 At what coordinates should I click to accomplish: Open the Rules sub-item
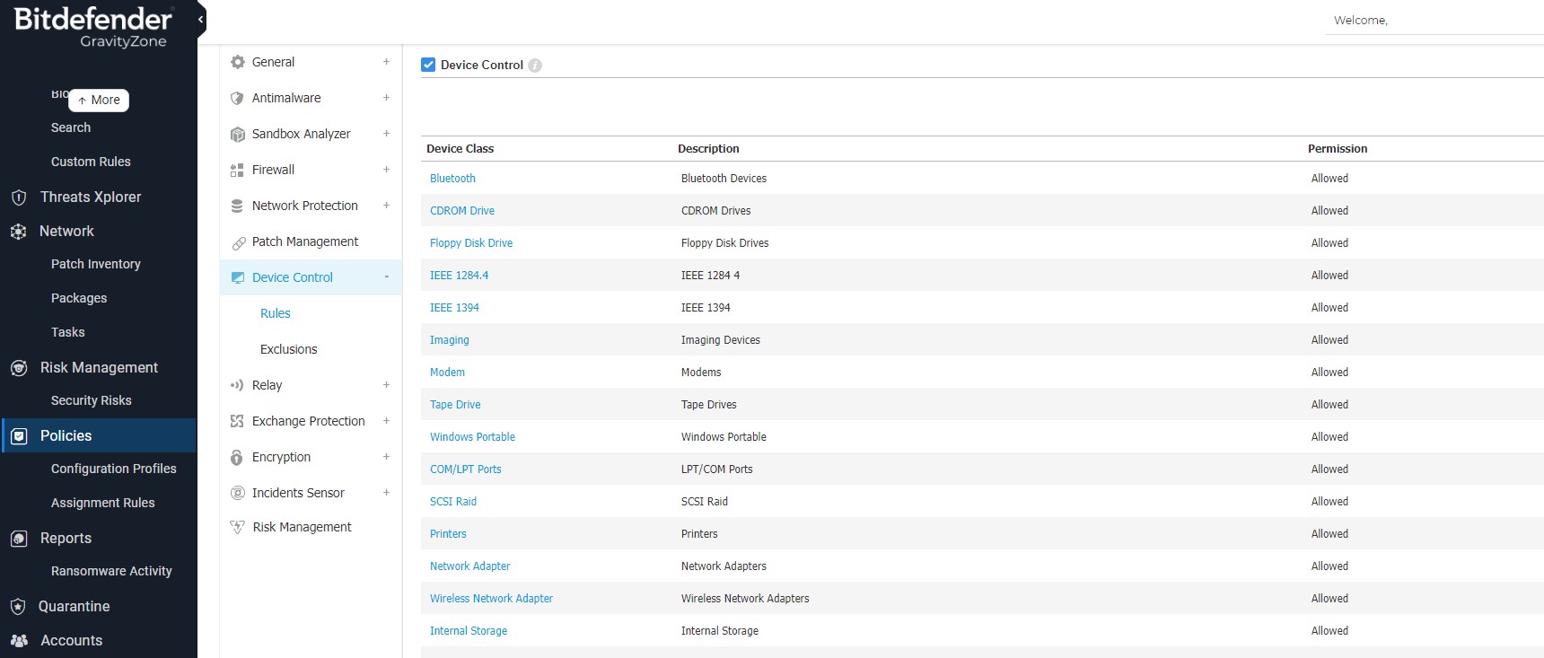click(x=276, y=313)
